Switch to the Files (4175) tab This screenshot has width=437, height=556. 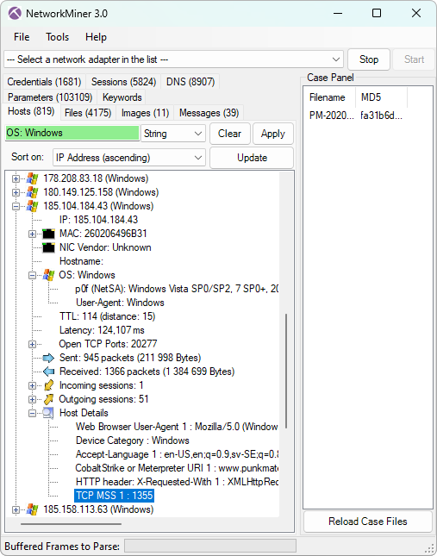coord(88,113)
